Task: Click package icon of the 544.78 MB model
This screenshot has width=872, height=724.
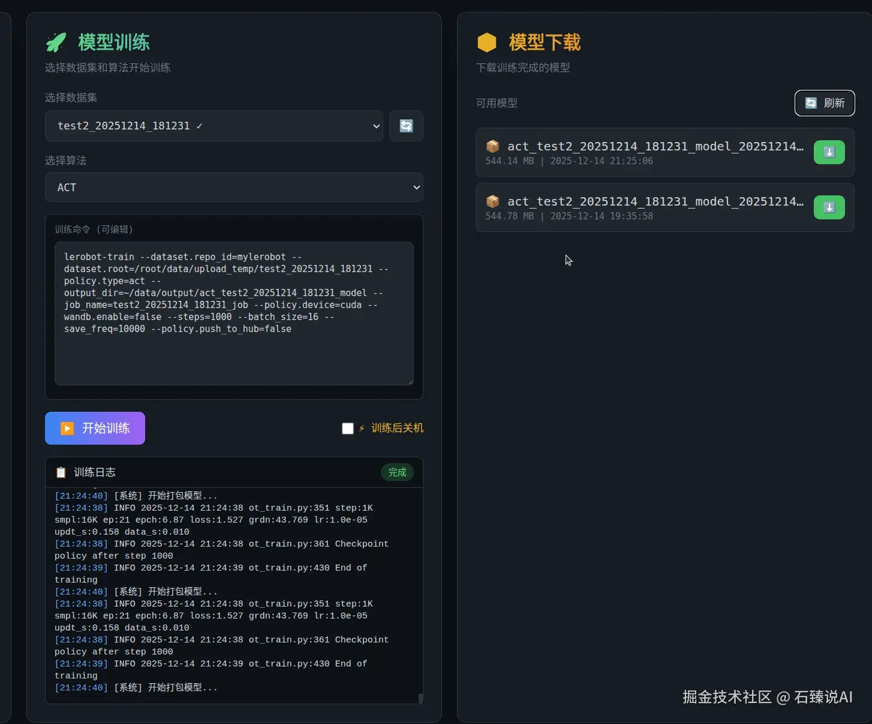Action: click(x=493, y=201)
